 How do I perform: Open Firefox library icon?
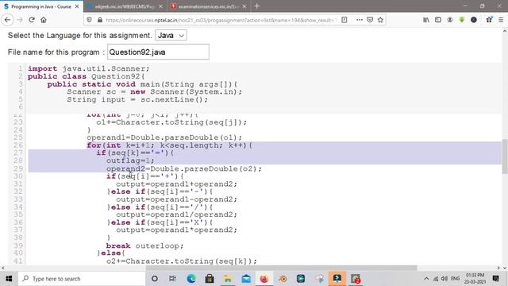coord(426,20)
